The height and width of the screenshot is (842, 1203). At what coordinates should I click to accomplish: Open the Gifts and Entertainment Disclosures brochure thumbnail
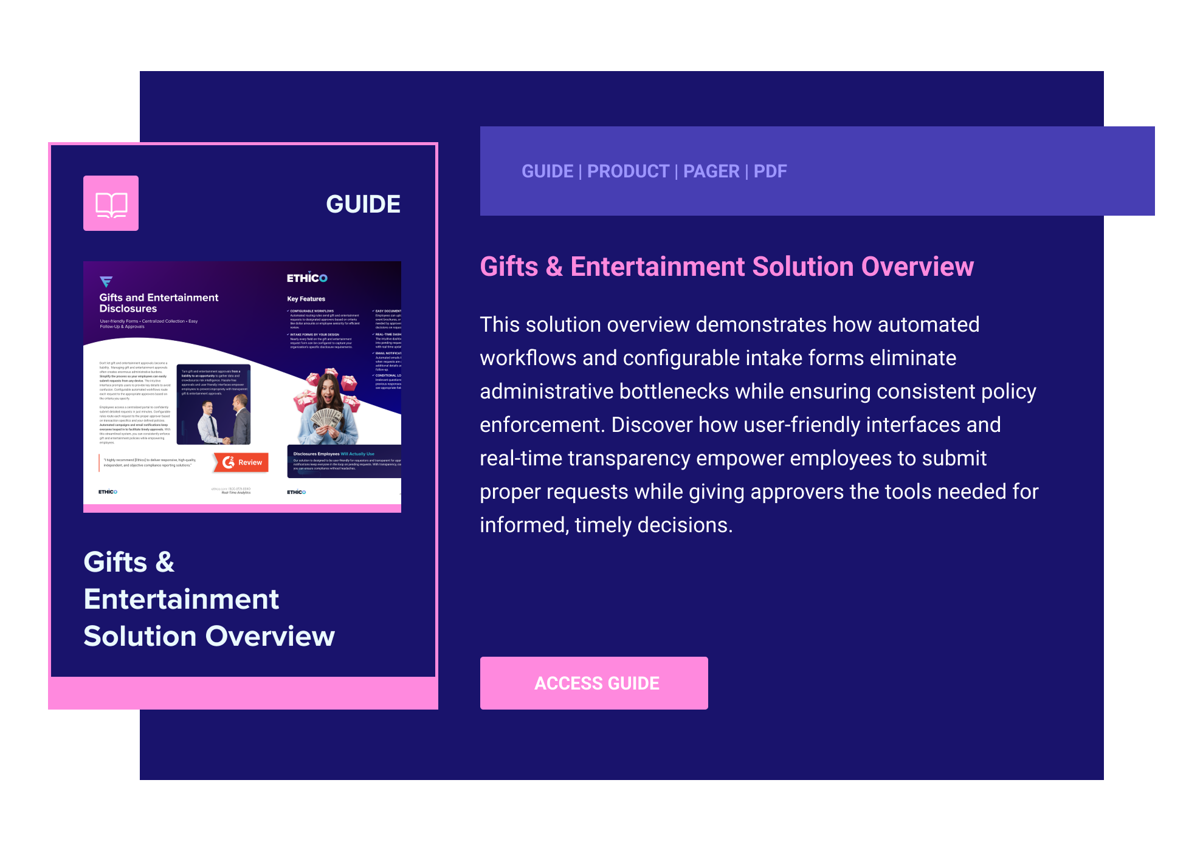(242, 386)
